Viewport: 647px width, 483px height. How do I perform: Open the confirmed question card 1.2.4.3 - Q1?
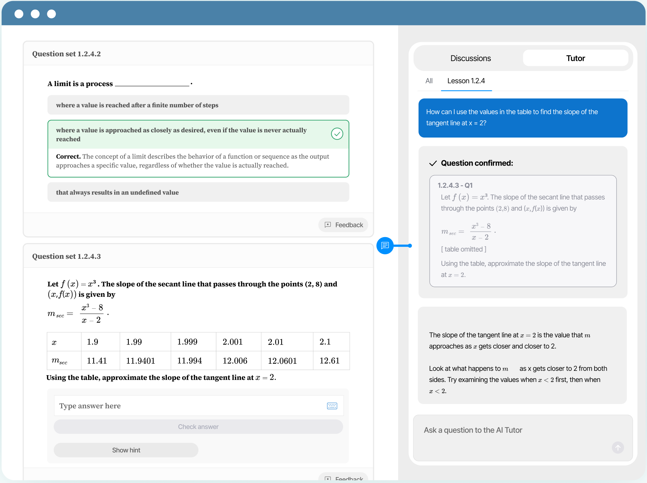(x=523, y=231)
